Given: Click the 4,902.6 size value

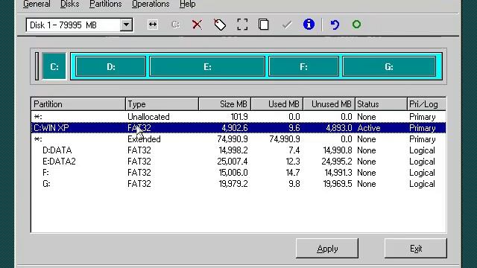Looking at the screenshot, I should [234, 128].
